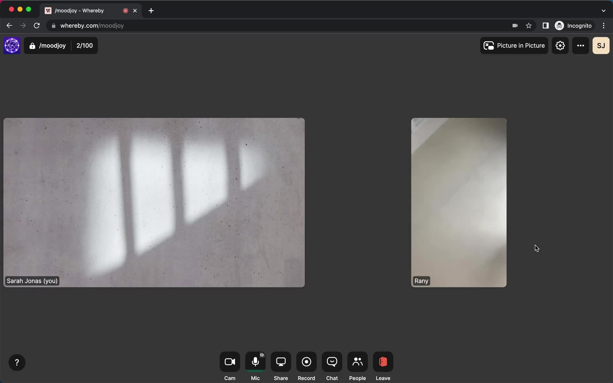613x383 pixels.
Task: Toggle camera active state
Action: coord(230,362)
